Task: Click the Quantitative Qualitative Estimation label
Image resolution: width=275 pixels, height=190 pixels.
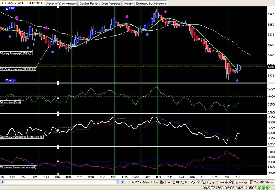Action: [22, 136]
